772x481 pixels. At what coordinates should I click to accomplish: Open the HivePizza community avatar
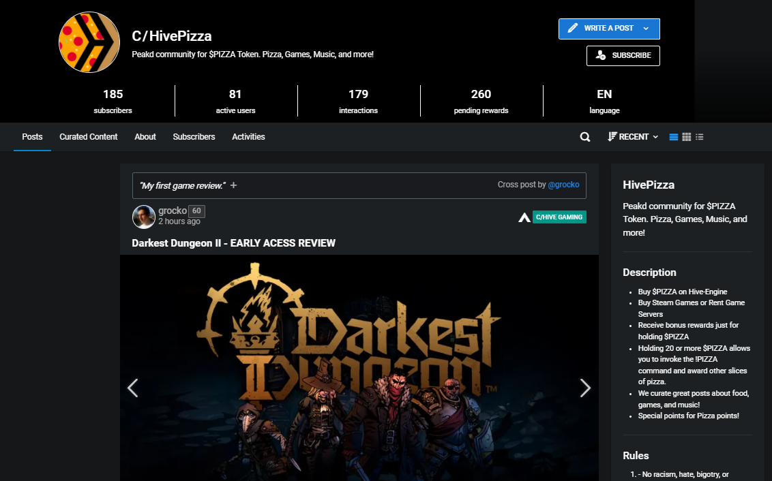coord(89,42)
